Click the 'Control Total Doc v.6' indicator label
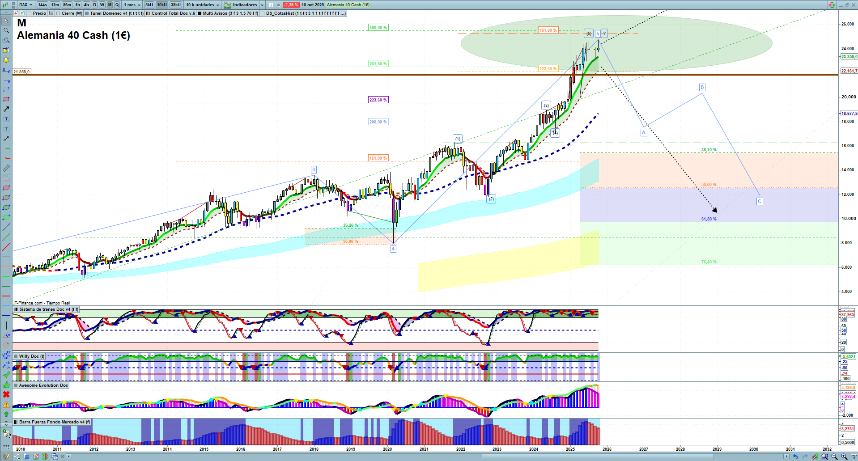Image resolution: width=858 pixels, height=461 pixels. 173,13
